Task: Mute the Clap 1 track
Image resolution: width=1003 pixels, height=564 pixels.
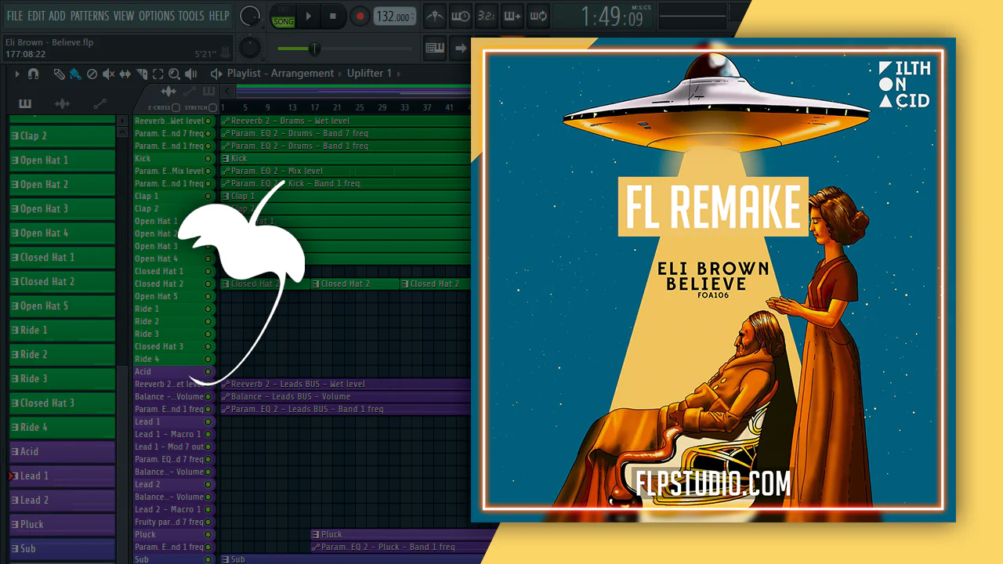Action: tap(208, 196)
